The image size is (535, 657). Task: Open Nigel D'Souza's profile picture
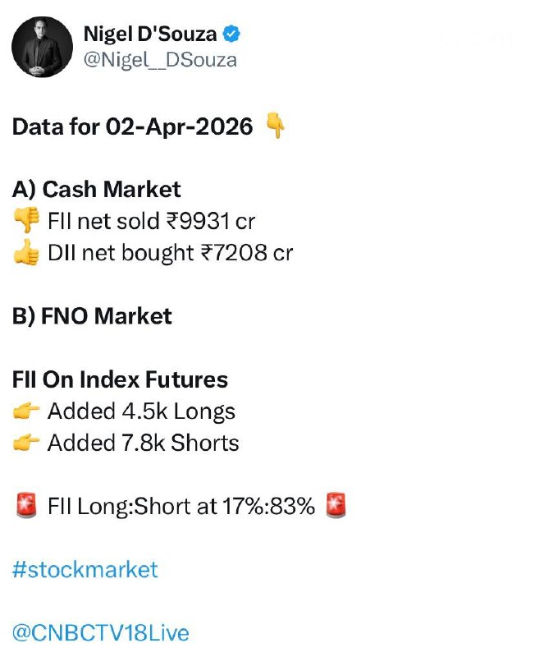click(x=40, y=46)
